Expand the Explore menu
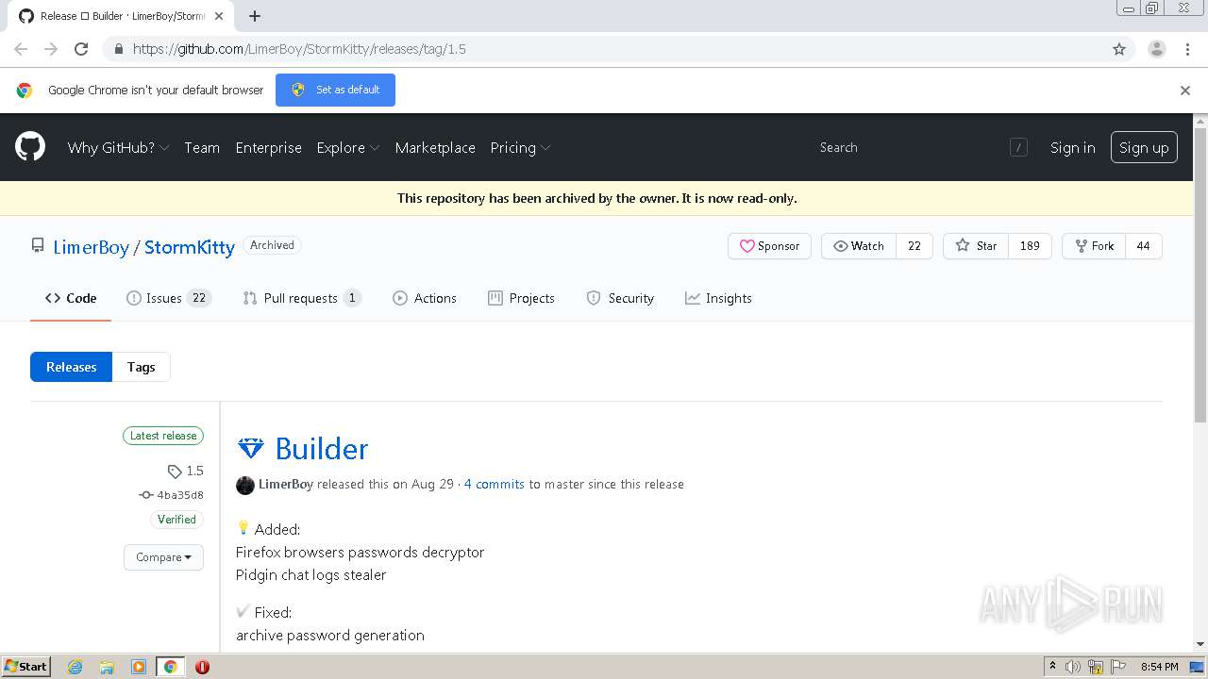Viewport: 1208px width, 679px height. pyautogui.click(x=348, y=147)
